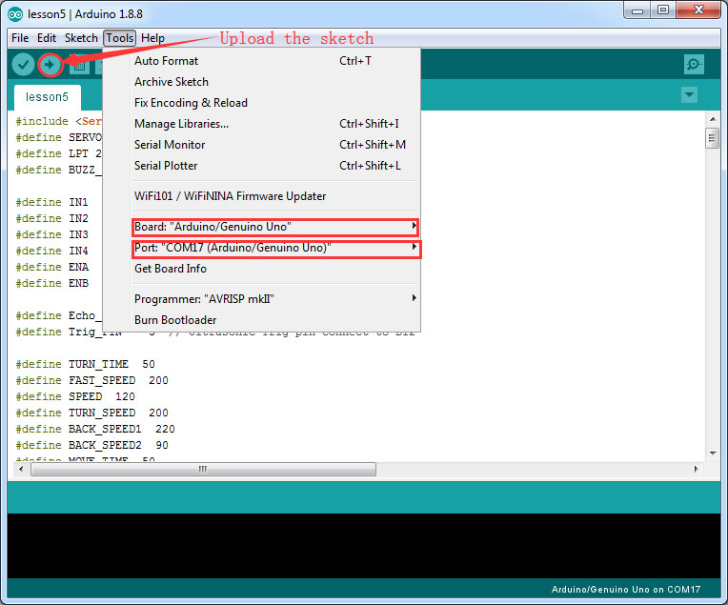
Task: Click the vertical scrollbar down arrow
Action: (713, 454)
